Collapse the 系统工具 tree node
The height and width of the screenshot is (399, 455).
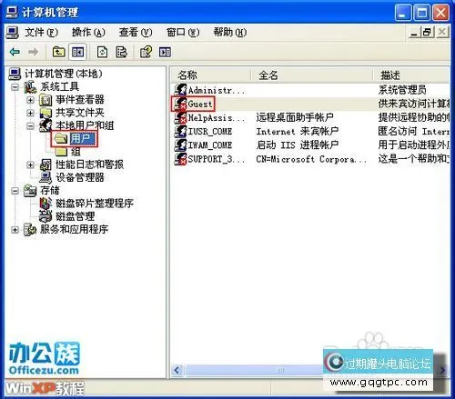(15, 87)
